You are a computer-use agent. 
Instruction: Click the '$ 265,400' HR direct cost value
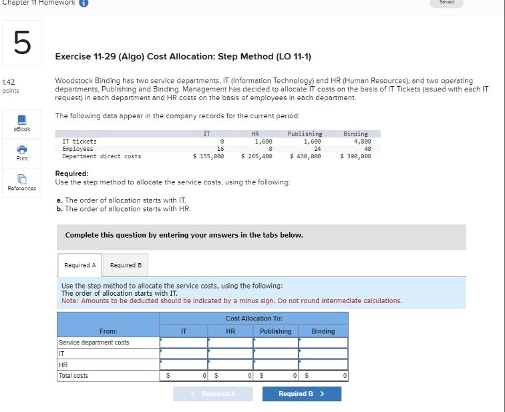[257, 156]
